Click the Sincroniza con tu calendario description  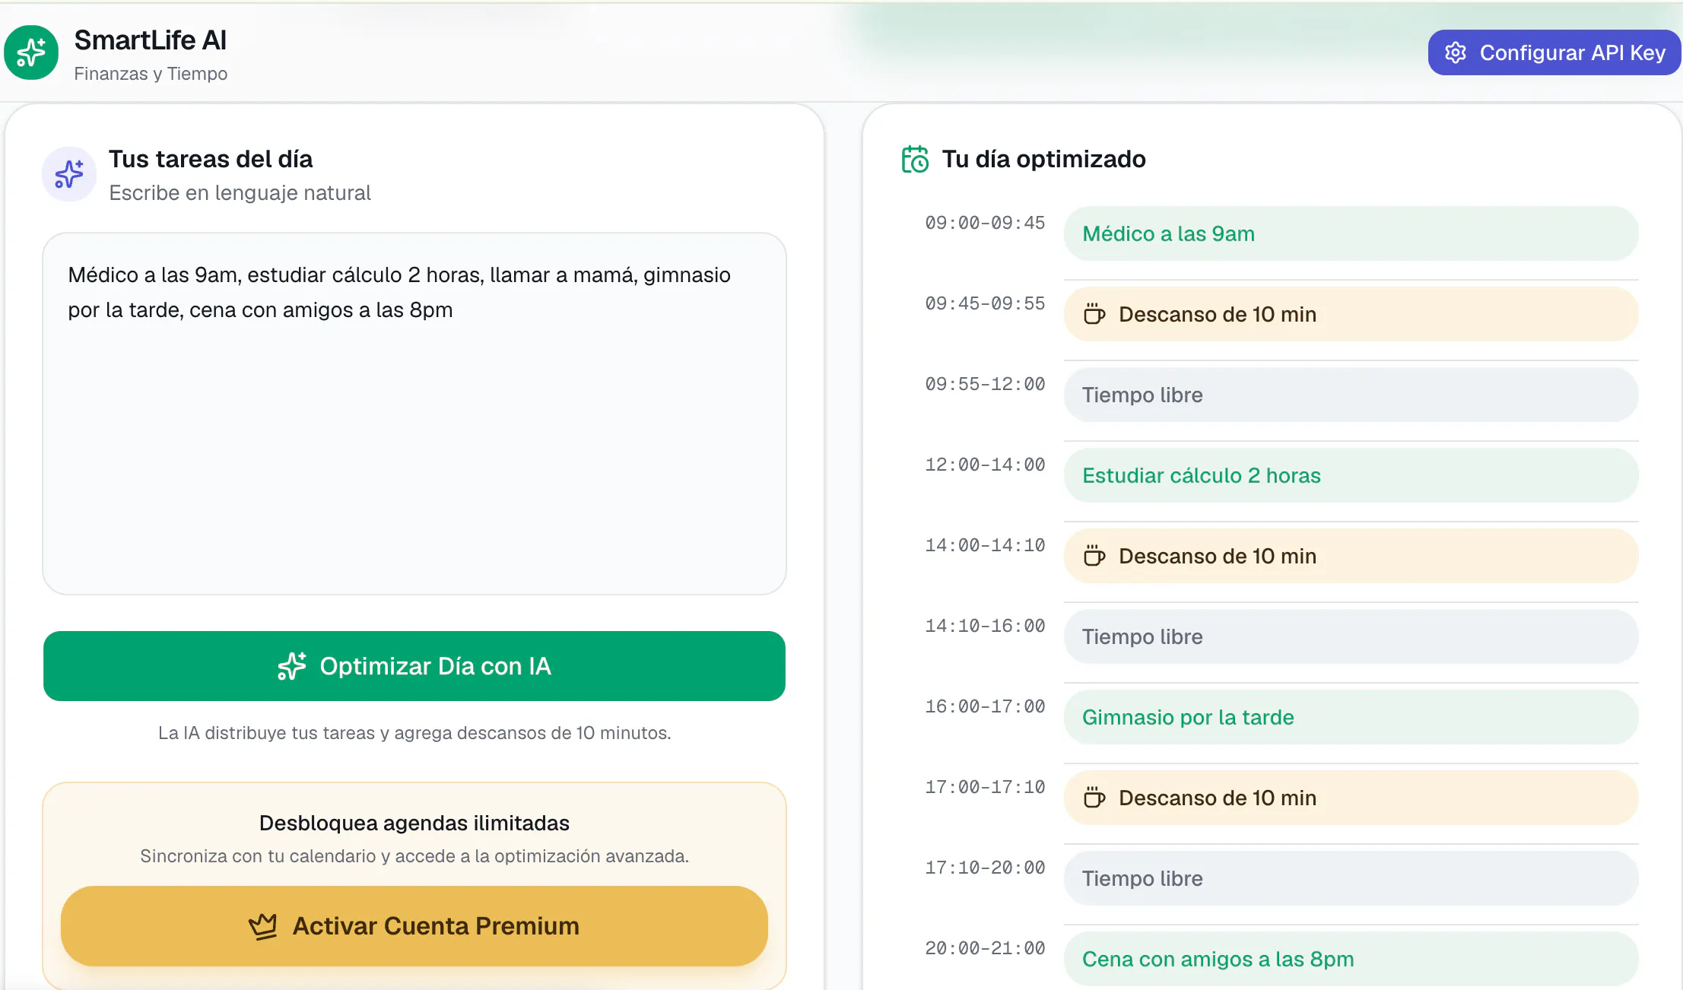click(x=414, y=856)
